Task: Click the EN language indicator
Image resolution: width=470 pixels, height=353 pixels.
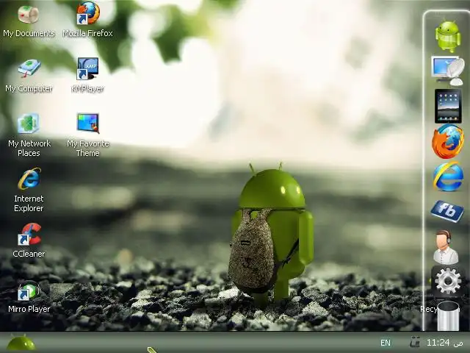Action: (386, 343)
